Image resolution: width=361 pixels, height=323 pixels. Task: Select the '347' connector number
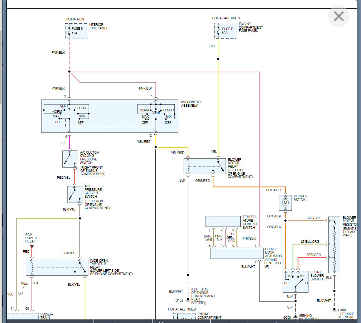20,294
